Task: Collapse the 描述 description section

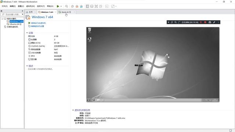Action: coord(27,66)
